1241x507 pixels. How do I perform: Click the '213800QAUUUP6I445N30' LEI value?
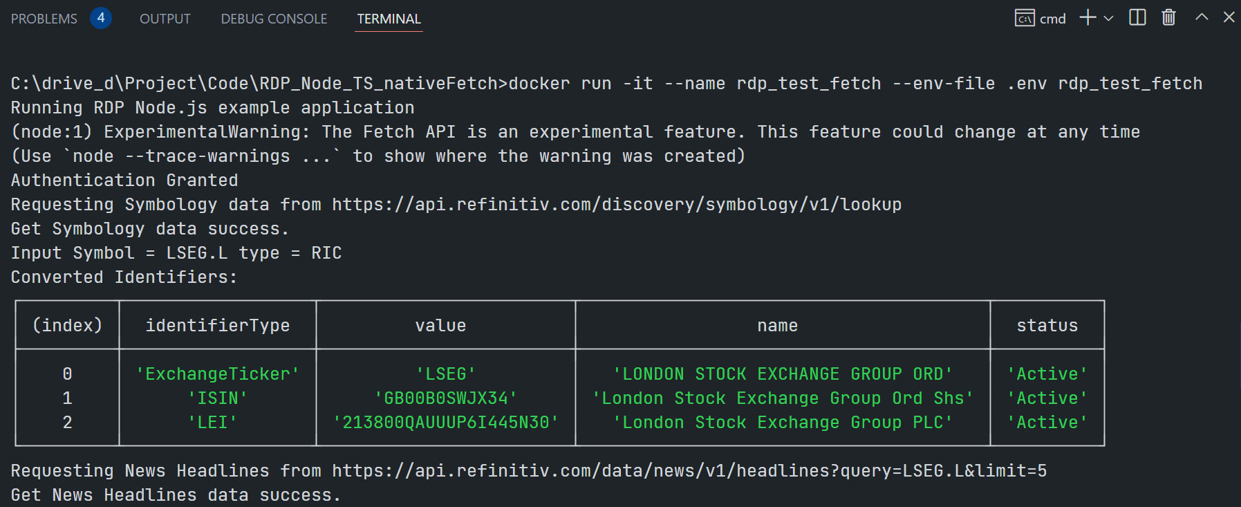click(x=446, y=423)
